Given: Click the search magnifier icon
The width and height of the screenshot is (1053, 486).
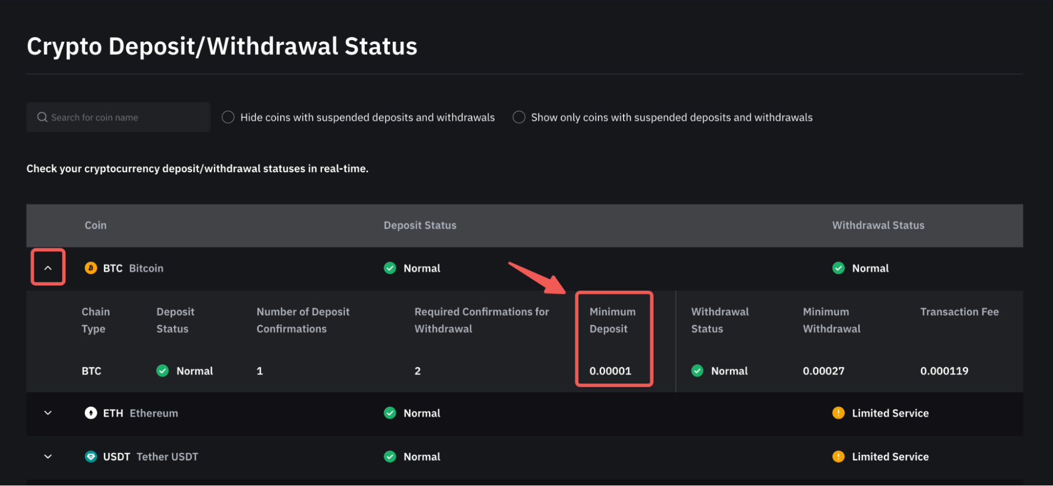Looking at the screenshot, I should click(x=42, y=117).
